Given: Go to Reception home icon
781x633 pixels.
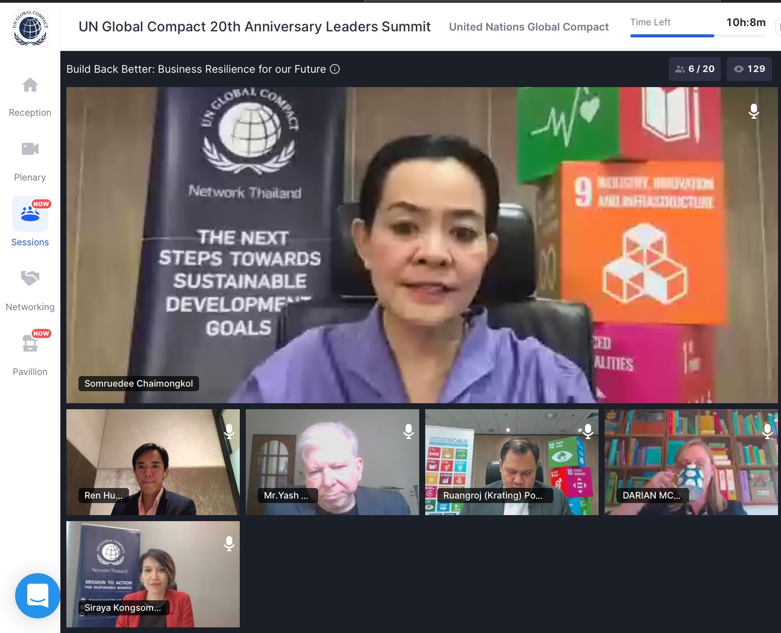Looking at the screenshot, I should 30,85.
